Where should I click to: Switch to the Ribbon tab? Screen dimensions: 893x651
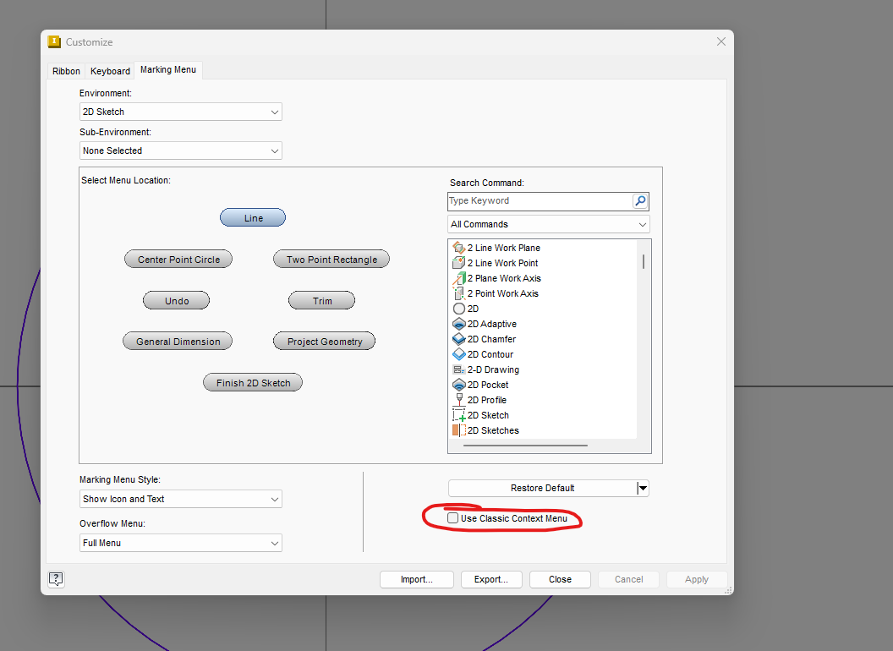click(x=65, y=71)
